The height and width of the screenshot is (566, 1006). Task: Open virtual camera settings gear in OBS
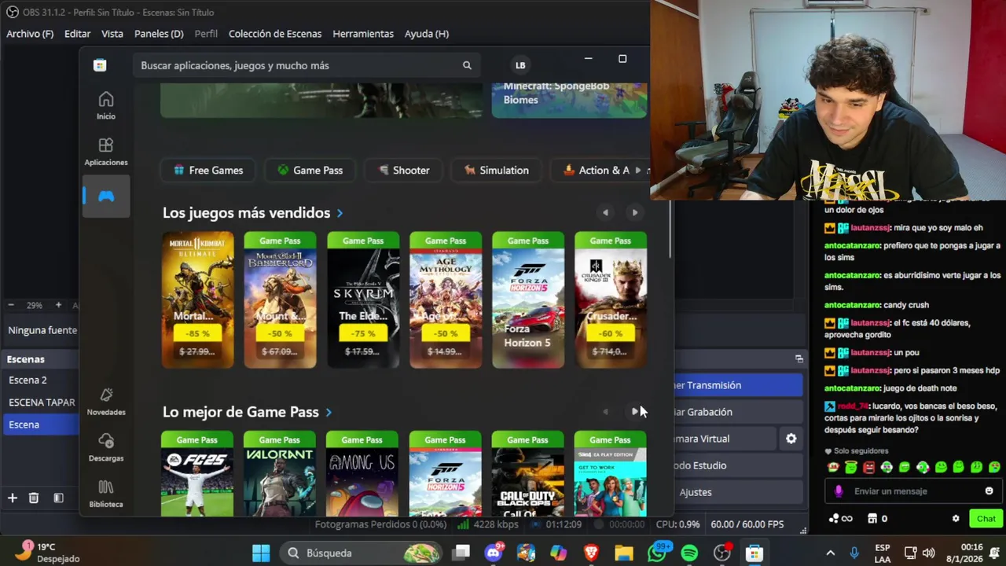(791, 439)
